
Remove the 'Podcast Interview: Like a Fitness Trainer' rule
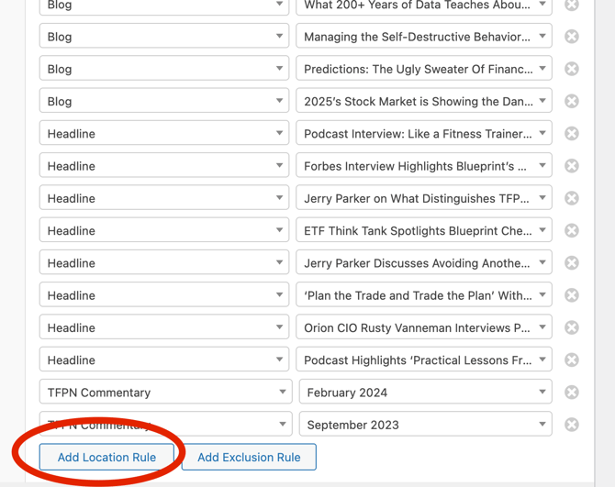pyautogui.click(x=571, y=134)
